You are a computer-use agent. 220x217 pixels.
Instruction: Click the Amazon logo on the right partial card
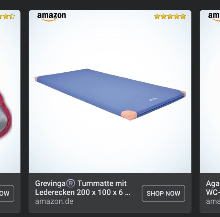(214, 17)
